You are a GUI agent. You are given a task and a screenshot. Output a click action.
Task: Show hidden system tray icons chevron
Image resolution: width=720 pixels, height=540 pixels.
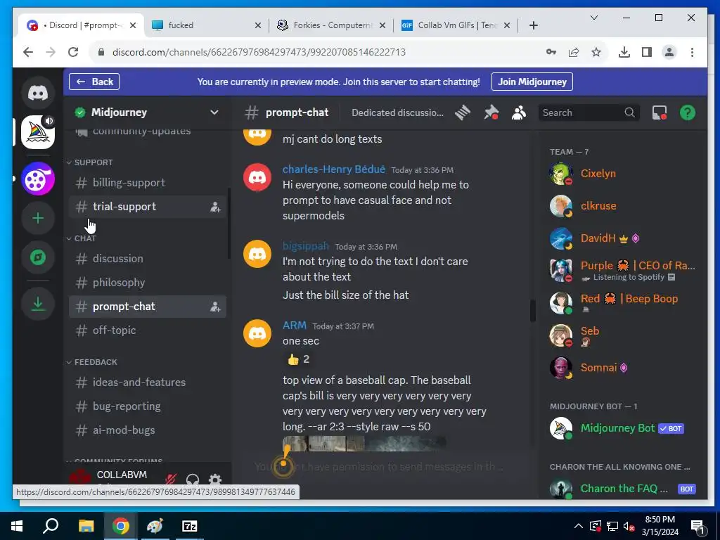pos(579,526)
